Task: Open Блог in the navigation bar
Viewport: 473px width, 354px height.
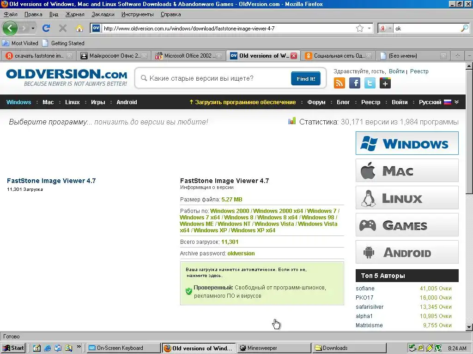Action: point(343,102)
